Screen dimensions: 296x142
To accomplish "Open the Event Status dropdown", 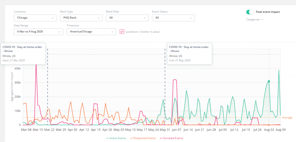I will (x=173, y=18).
